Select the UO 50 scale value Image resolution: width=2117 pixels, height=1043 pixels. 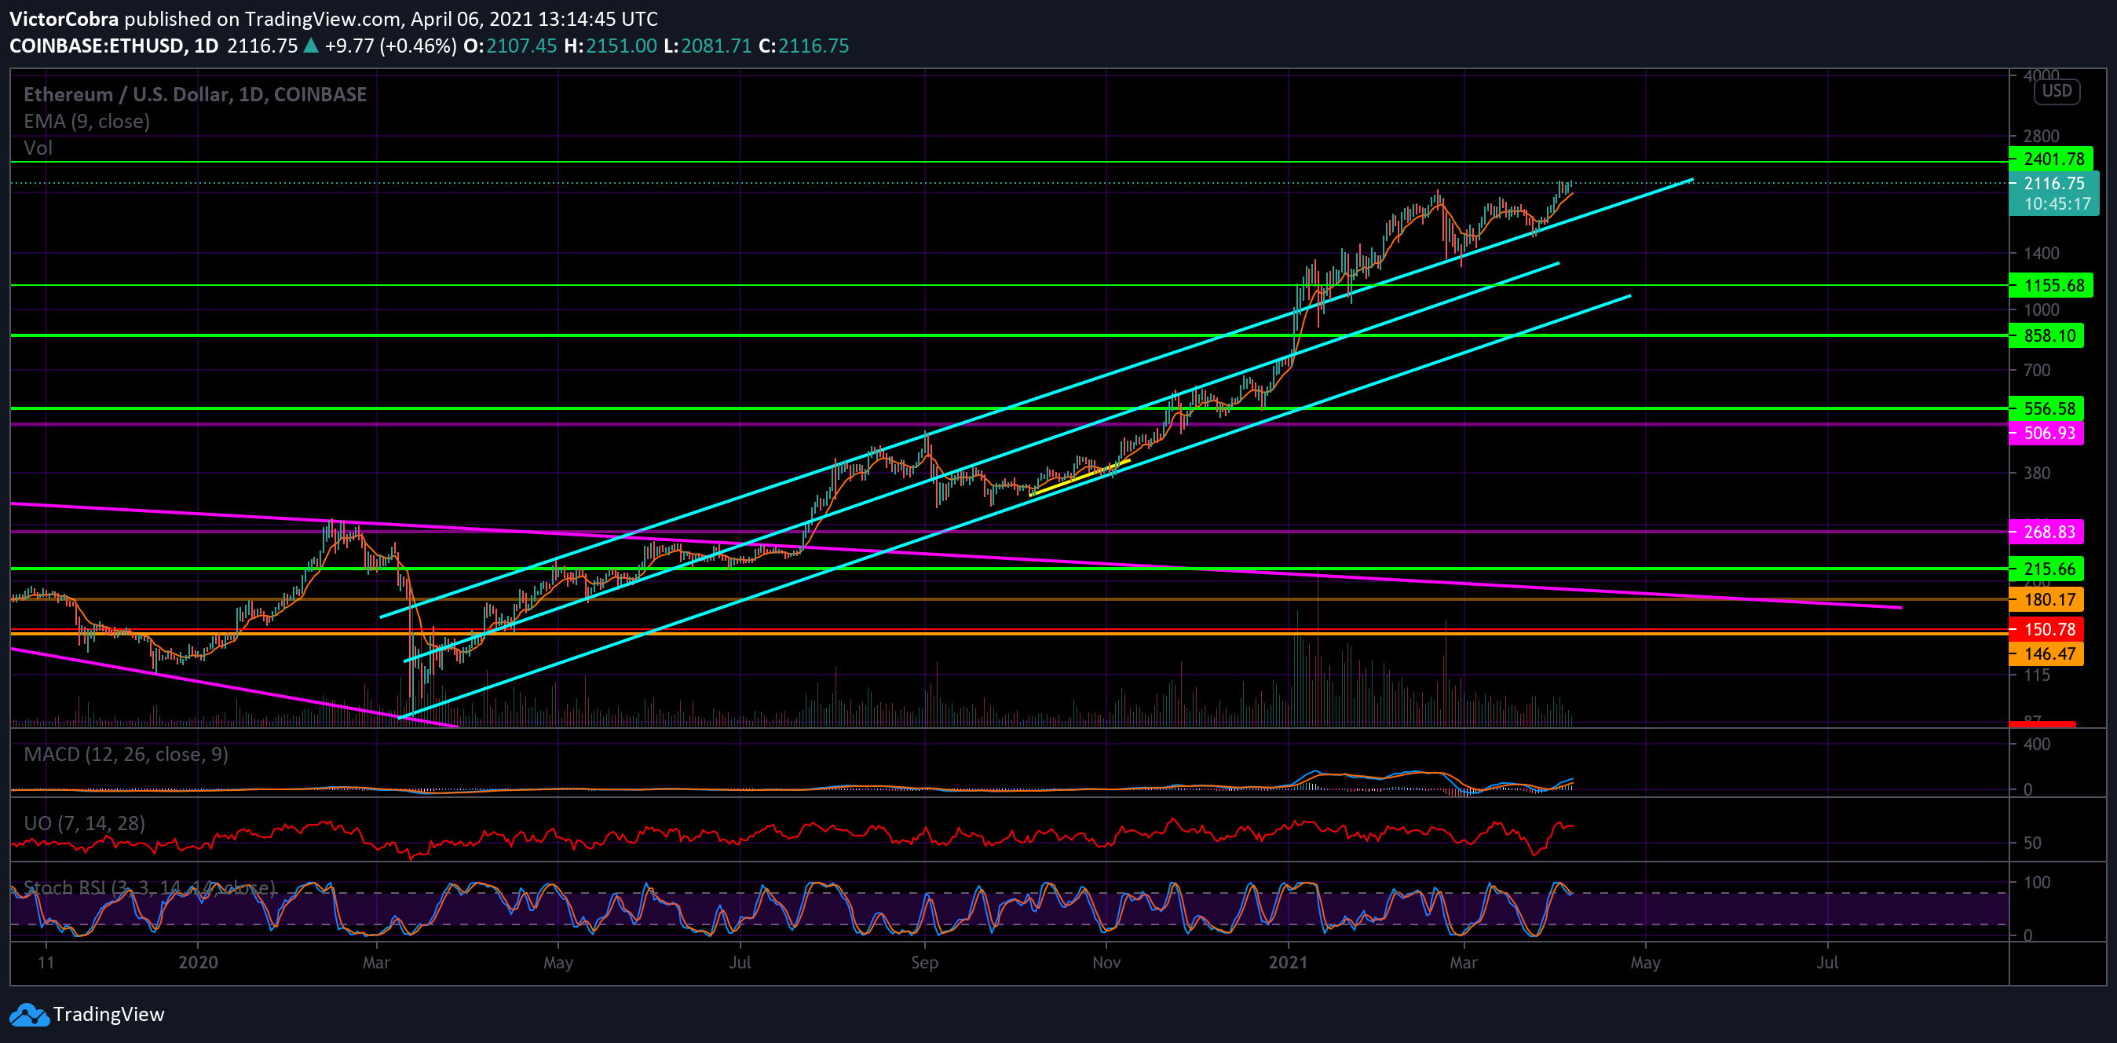[x=2032, y=844]
